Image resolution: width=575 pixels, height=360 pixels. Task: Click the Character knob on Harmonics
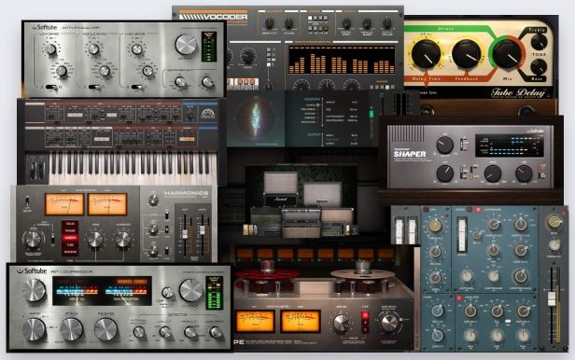click(123, 239)
